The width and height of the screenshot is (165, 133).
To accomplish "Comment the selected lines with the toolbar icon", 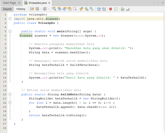I will point(122,9).
